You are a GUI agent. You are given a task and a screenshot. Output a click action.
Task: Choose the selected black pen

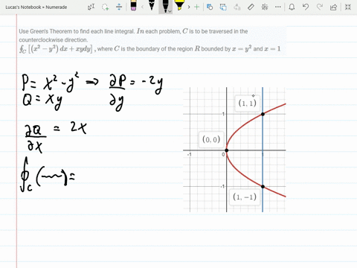tap(165, 6)
